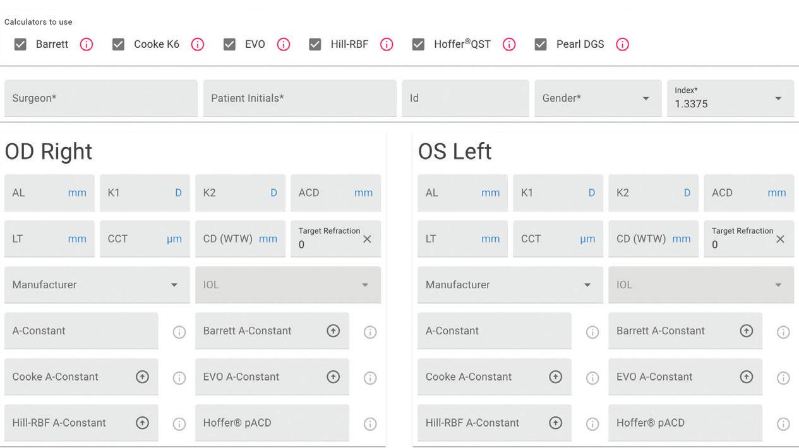Clear the OD Target Refraction value
Viewport: 799px width, 448px height.
point(367,239)
